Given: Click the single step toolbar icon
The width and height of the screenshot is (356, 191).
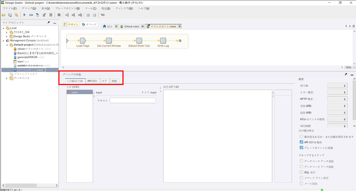Looking at the screenshot, I should 31,15.
